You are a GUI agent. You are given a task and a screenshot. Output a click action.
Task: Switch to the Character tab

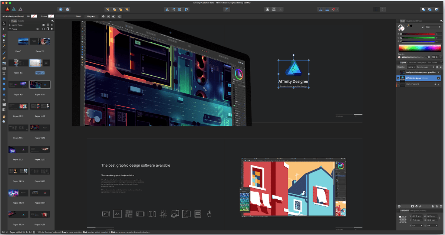click(x=412, y=62)
